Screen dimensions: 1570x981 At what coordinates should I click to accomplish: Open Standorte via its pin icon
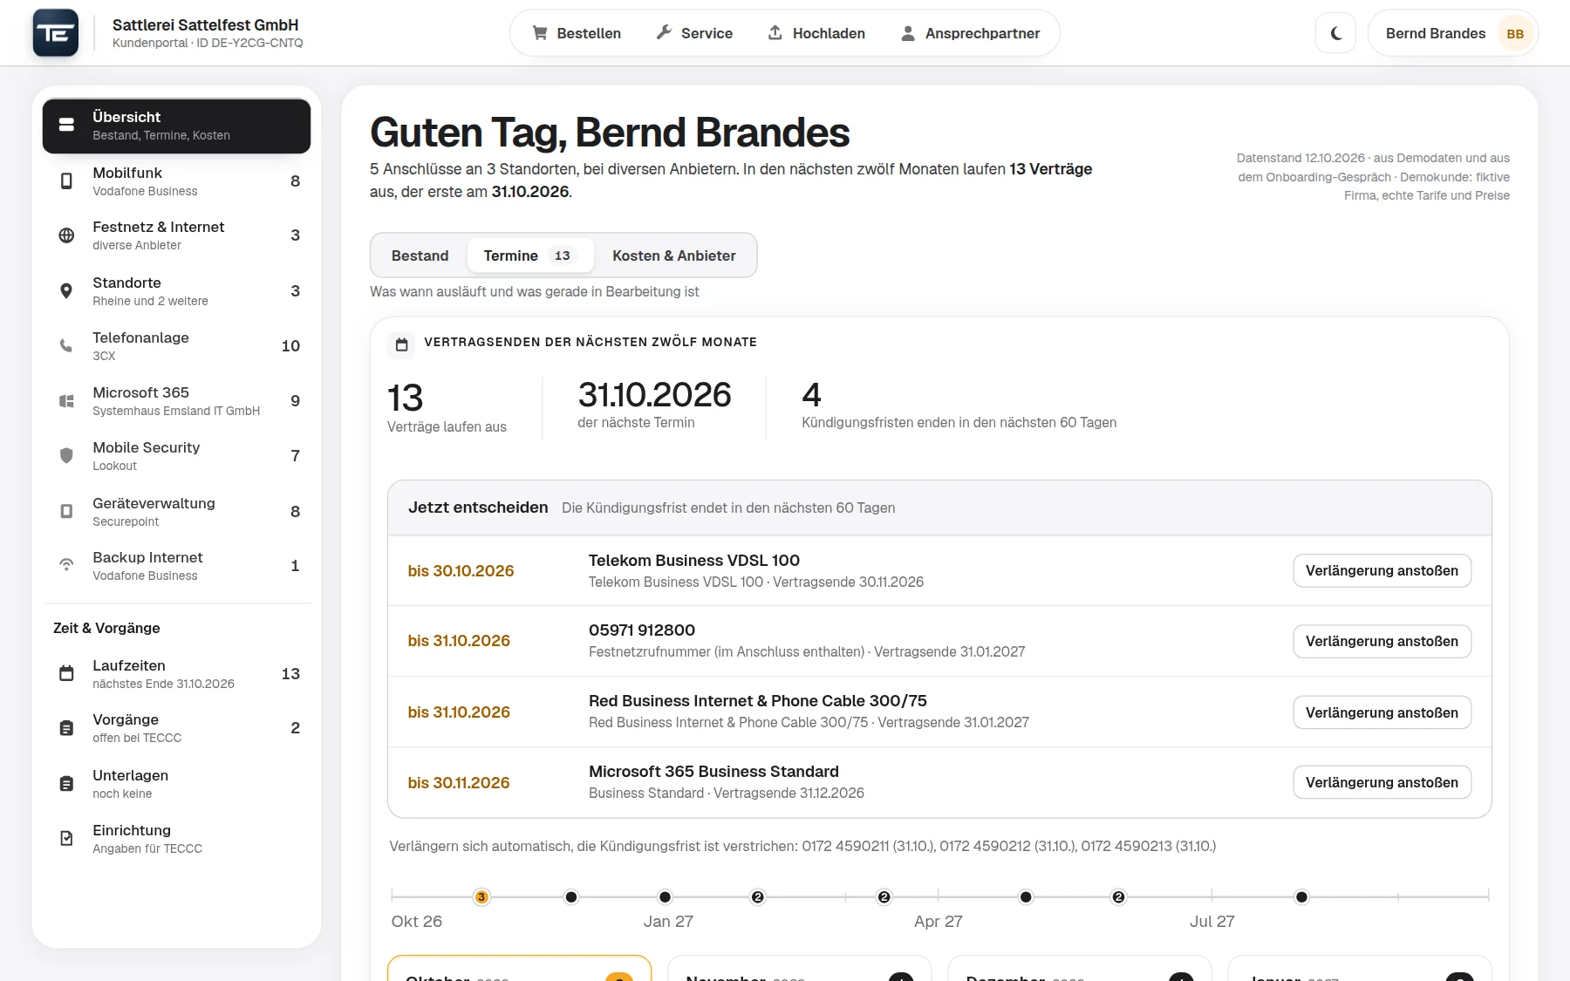pyautogui.click(x=66, y=291)
